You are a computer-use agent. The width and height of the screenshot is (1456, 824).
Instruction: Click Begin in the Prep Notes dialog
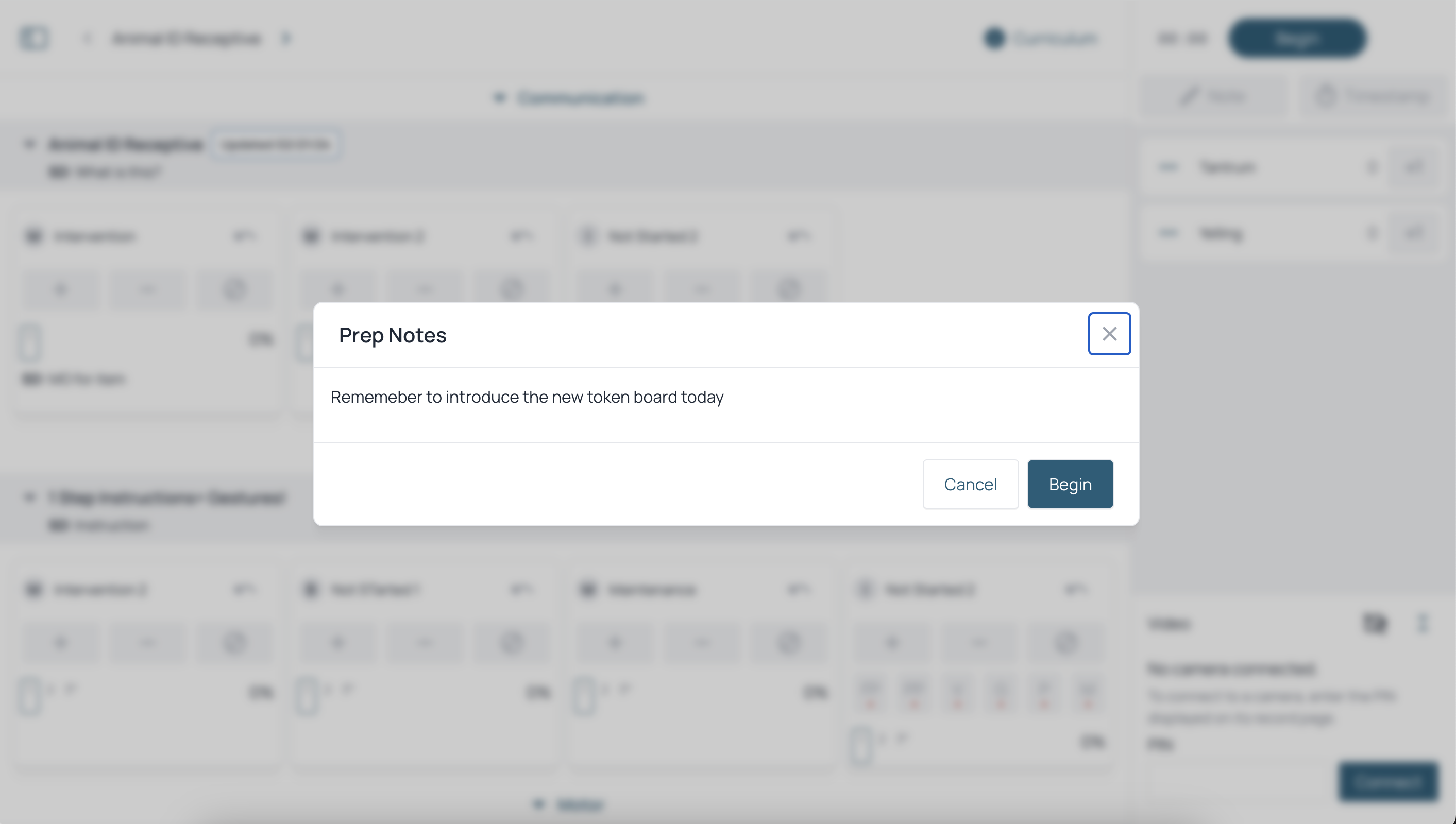coord(1070,485)
